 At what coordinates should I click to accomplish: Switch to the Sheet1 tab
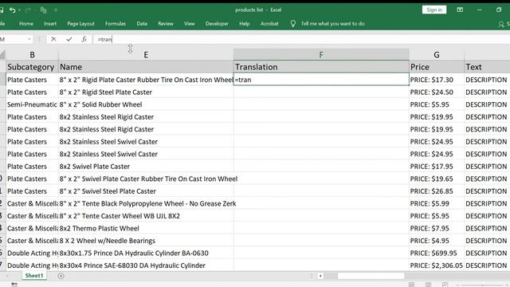34,276
